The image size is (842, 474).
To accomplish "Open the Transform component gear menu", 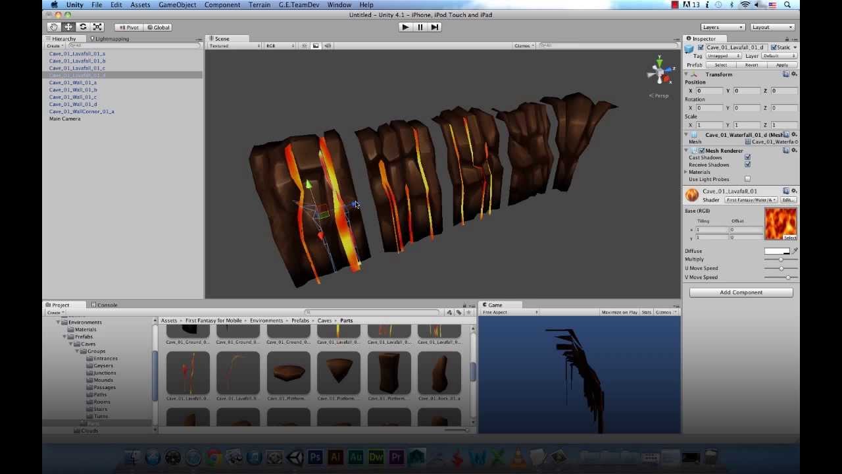I will (794, 74).
